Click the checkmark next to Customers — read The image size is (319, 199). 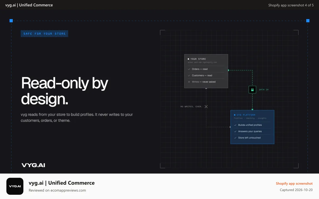189,75
